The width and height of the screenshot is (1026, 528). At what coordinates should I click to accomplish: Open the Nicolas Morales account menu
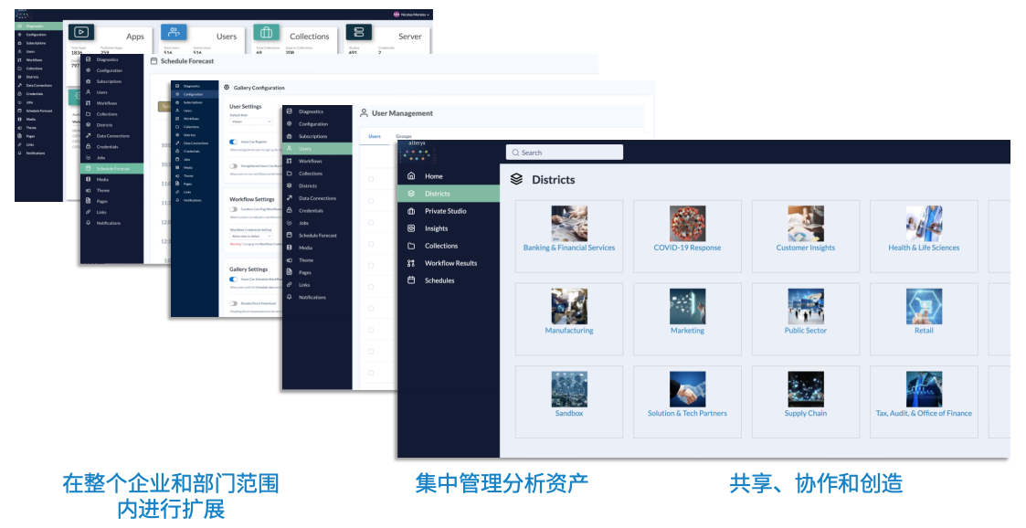(411, 15)
